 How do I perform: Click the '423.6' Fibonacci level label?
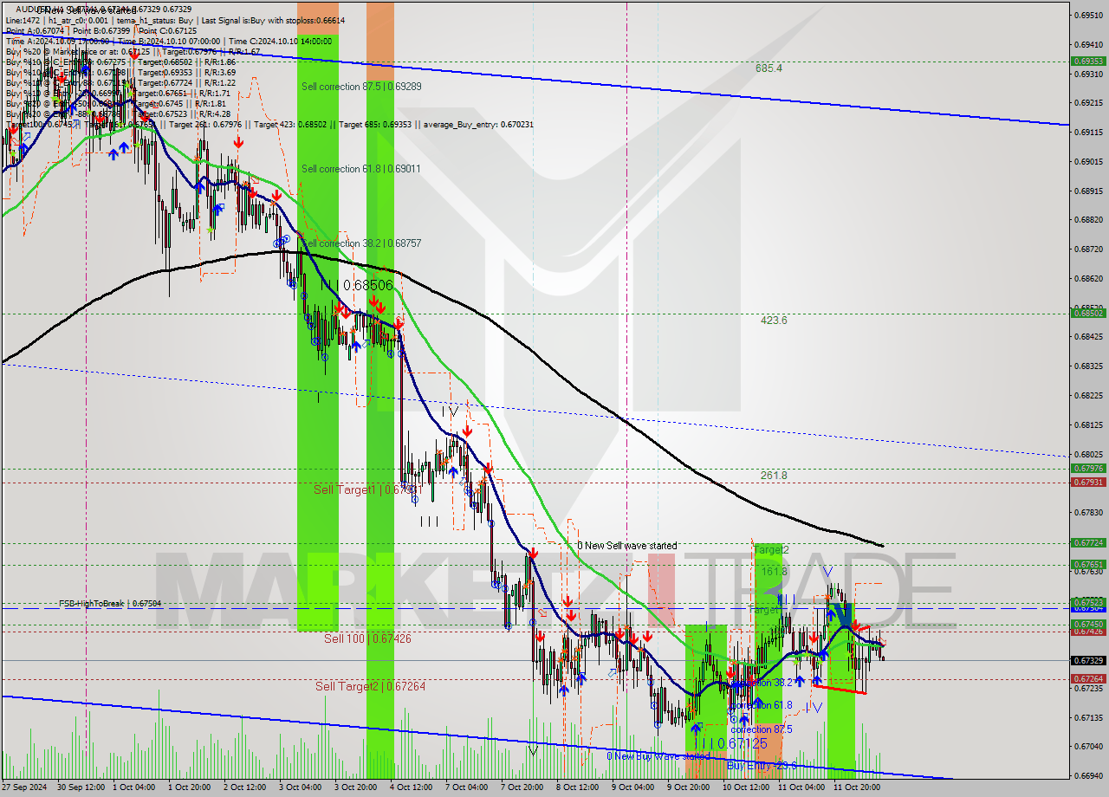point(774,320)
